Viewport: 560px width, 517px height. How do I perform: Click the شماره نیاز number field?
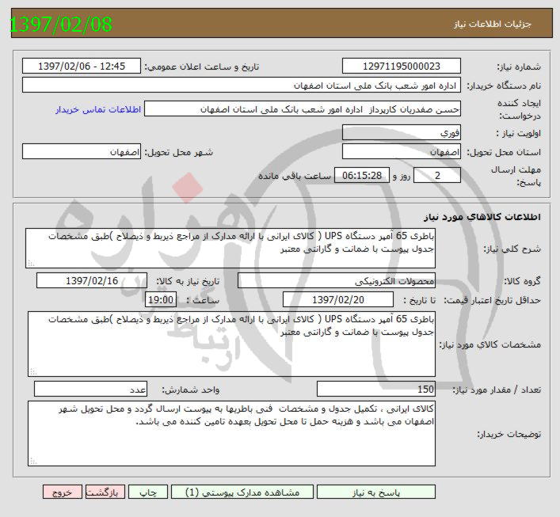click(x=401, y=67)
